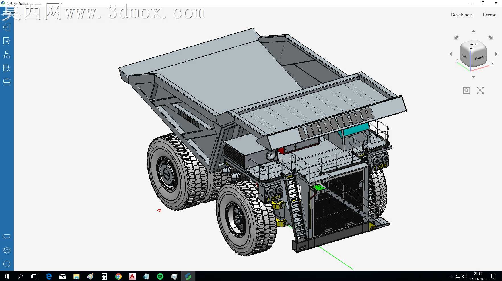Open the briefcase tools icon in sidebar
The width and height of the screenshot is (502, 281).
coord(7,82)
